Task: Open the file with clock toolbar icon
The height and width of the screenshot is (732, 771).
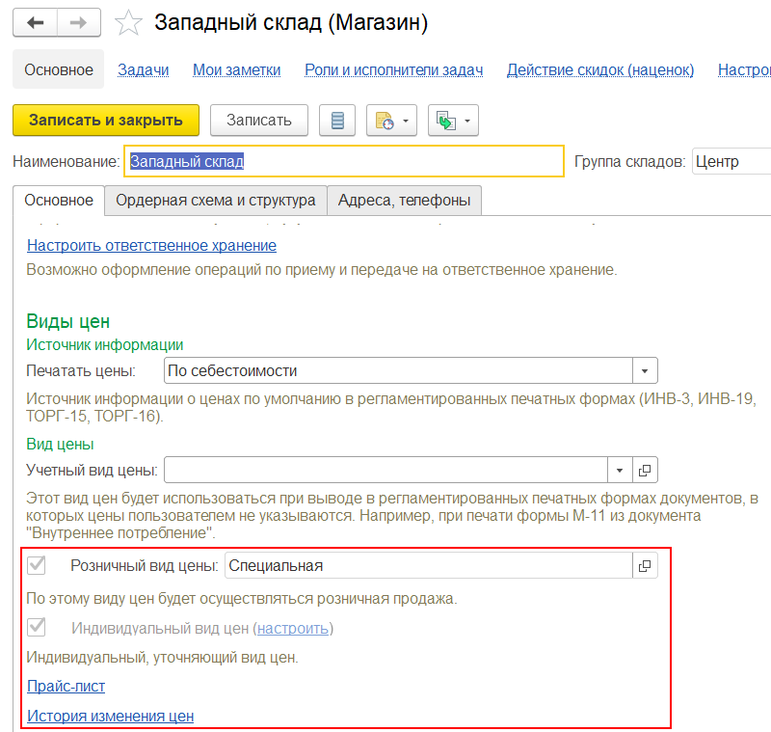Action: click(385, 121)
